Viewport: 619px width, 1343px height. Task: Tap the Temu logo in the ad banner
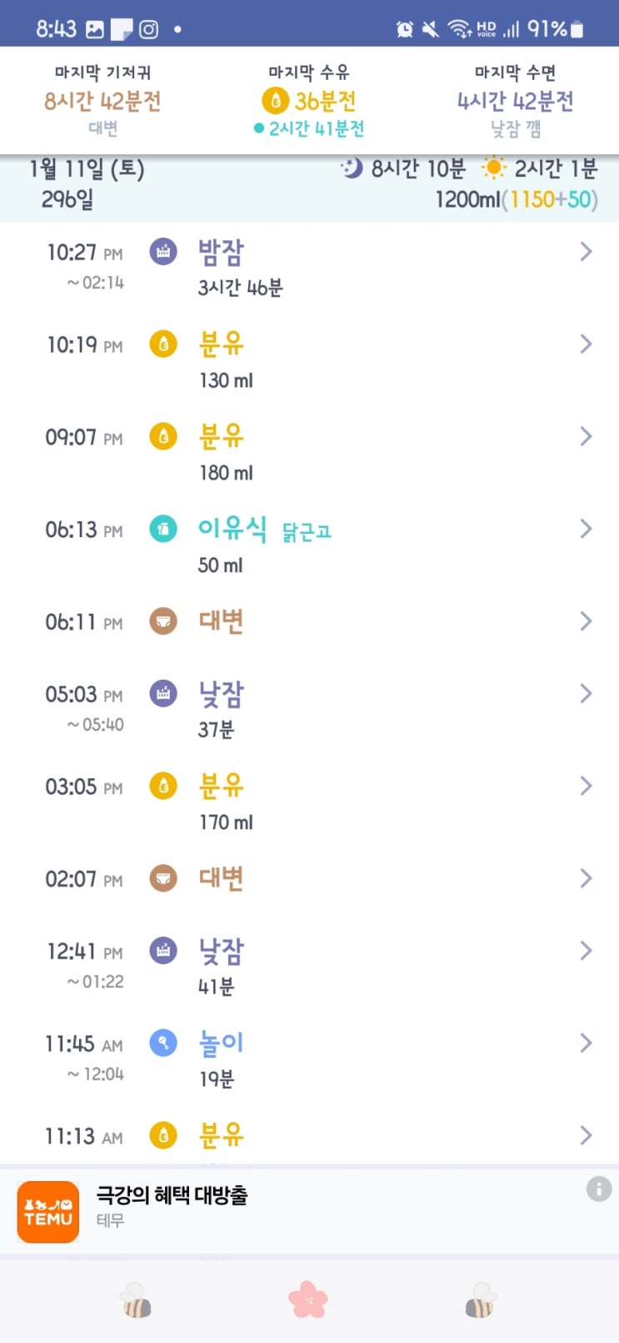click(x=48, y=1212)
